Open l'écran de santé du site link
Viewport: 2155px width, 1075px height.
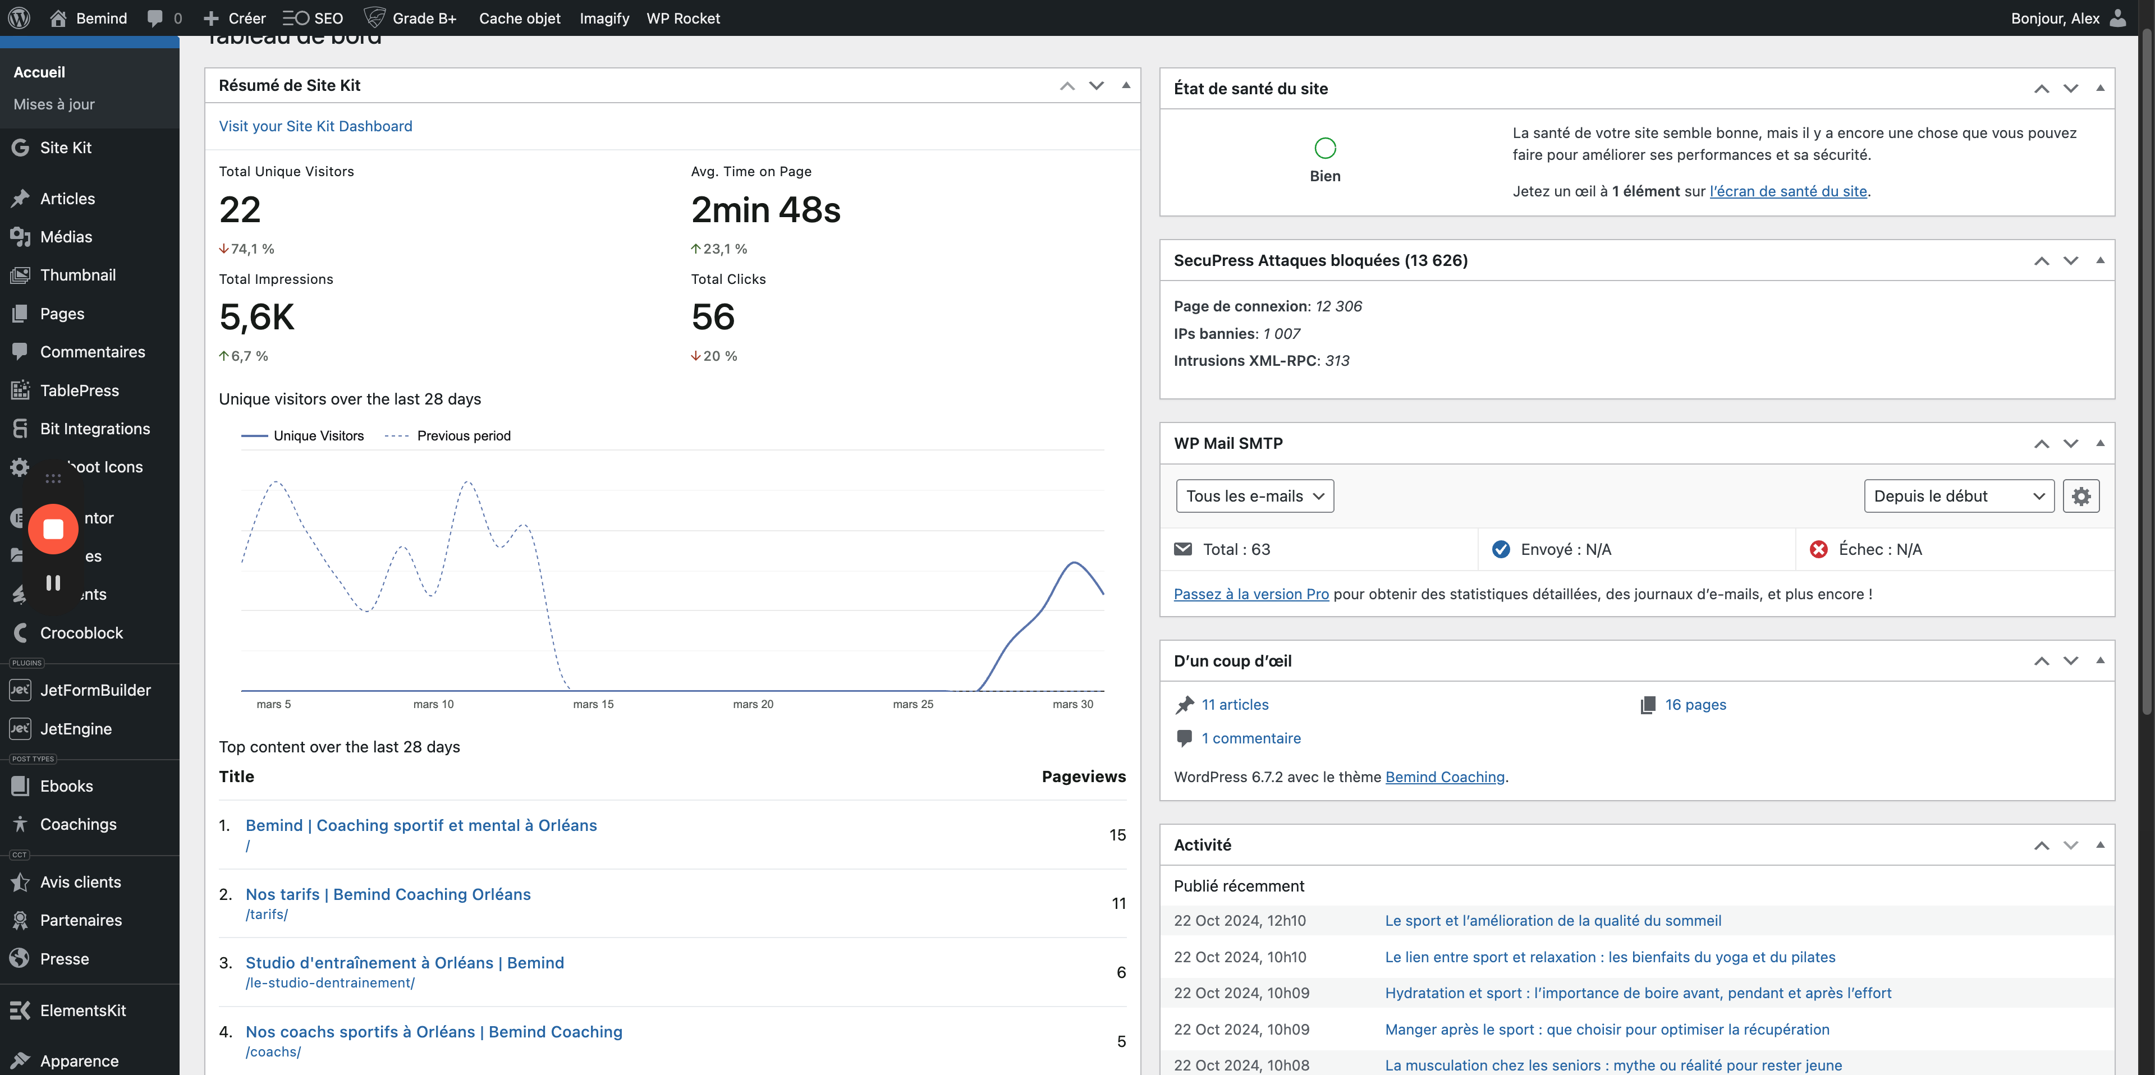click(1788, 191)
